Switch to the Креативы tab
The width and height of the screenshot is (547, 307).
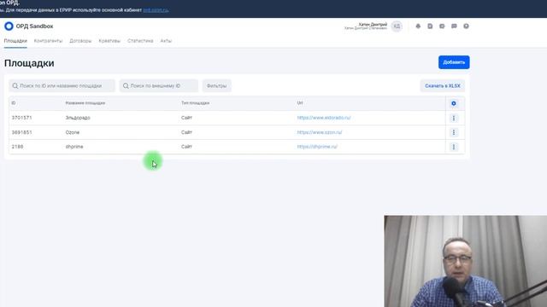(109, 41)
